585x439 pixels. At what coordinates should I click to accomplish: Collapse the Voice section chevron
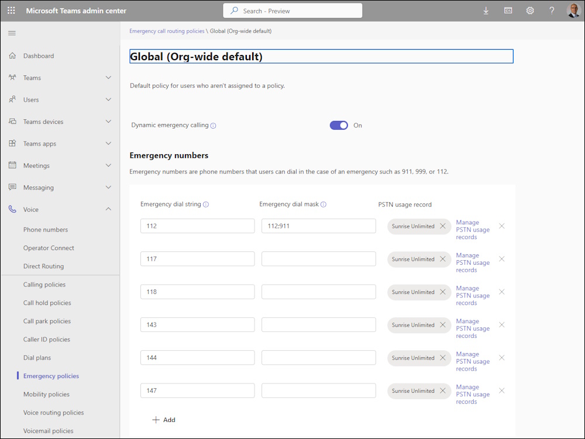(108, 209)
